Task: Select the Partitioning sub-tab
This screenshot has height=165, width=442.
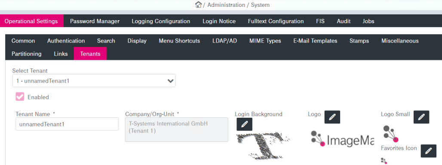Action: click(27, 54)
